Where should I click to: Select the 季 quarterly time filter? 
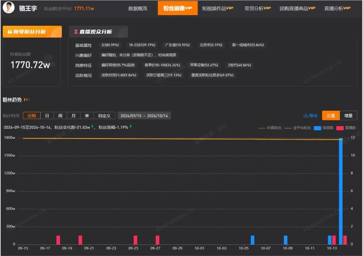coord(86,115)
